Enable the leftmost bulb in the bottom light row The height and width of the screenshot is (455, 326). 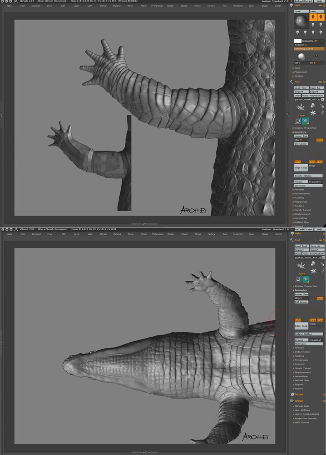[x=297, y=32]
